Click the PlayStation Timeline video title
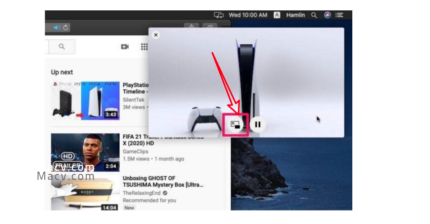 tap(136, 88)
